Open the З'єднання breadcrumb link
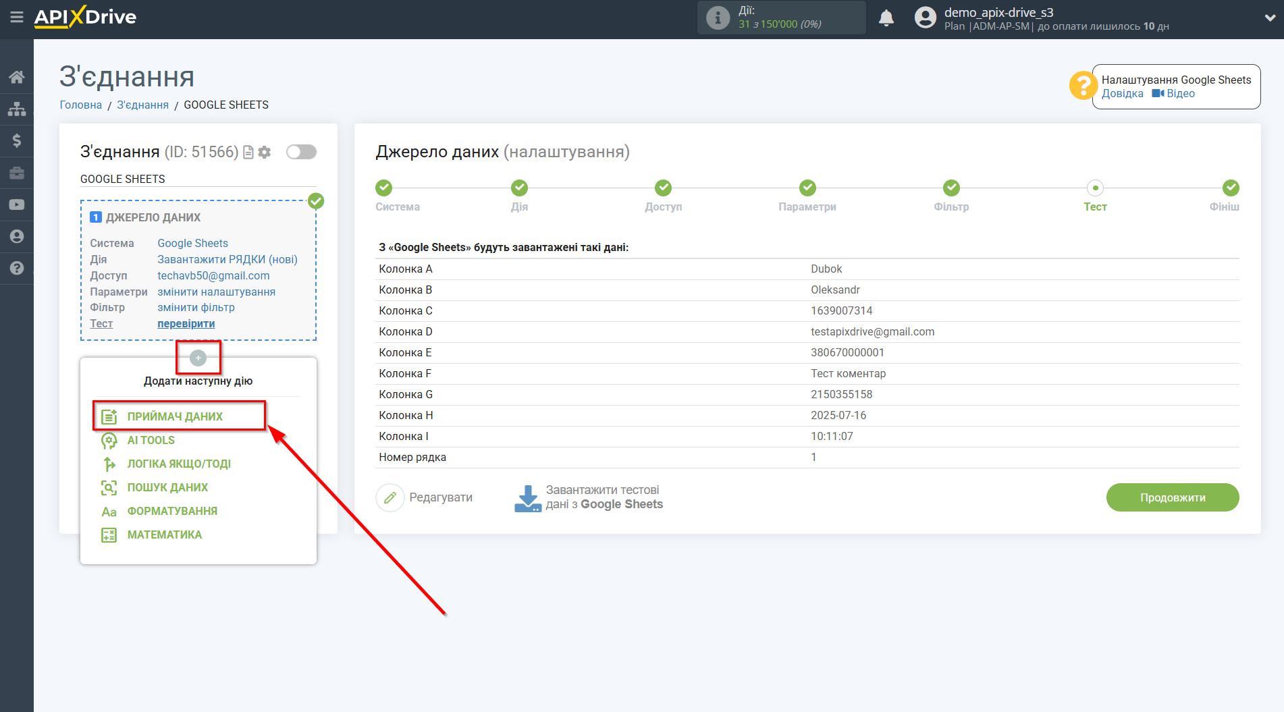 (x=142, y=105)
